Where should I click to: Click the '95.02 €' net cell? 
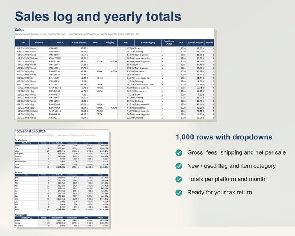(126, 85)
